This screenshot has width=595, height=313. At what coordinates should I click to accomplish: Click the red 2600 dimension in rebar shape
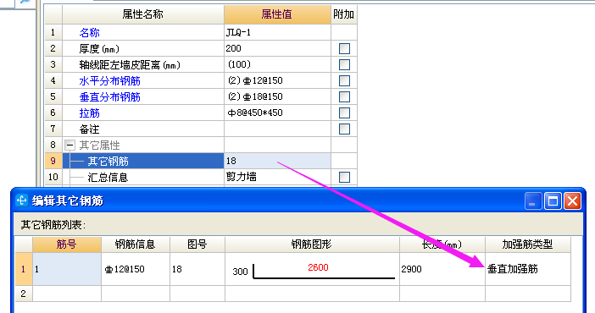click(x=318, y=267)
